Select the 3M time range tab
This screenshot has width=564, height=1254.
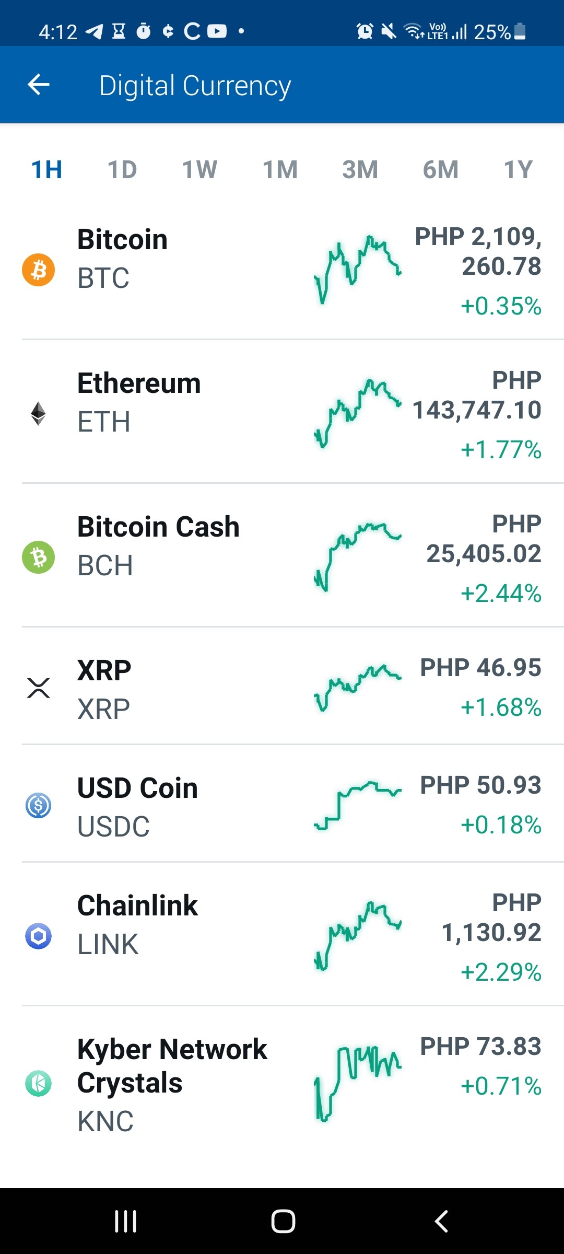point(360,169)
